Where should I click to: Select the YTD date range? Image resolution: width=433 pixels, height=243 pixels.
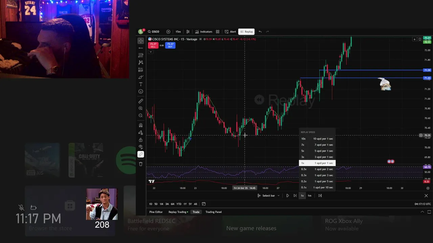point(179,204)
